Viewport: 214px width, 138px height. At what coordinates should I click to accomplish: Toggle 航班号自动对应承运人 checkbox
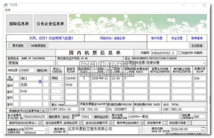point(40,123)
